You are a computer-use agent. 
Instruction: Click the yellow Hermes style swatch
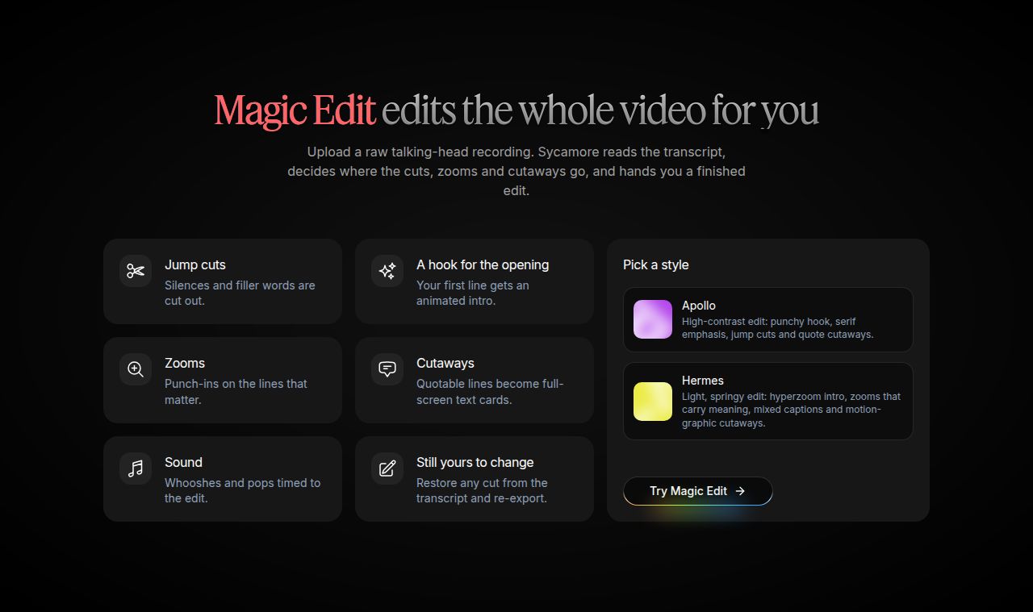click(653, 402)
